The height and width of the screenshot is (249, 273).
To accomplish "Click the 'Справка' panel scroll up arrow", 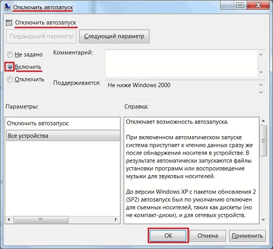I will coord(263,121).
